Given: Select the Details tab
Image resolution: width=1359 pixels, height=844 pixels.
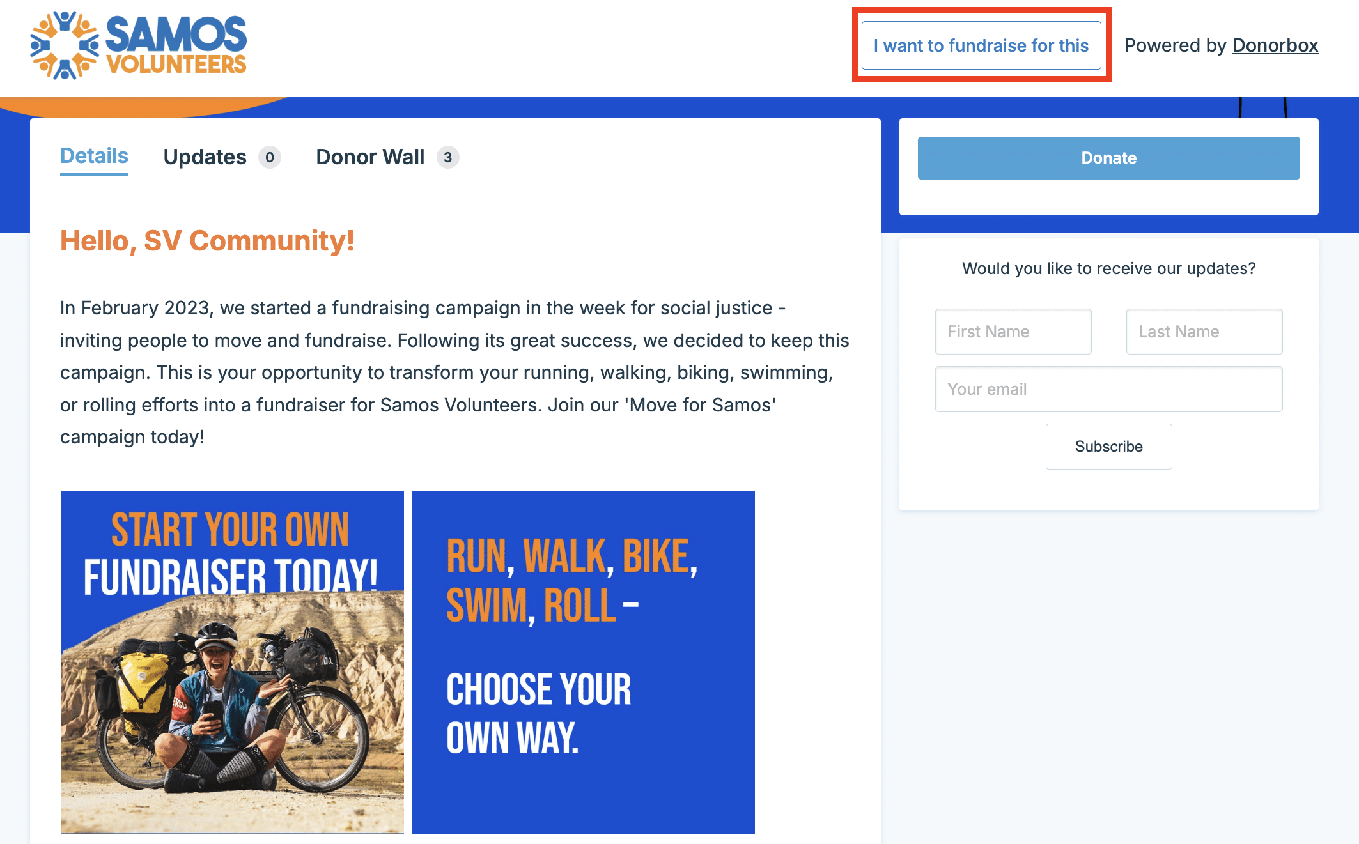Looking at the screenshot, I should (x=94, y=157).
